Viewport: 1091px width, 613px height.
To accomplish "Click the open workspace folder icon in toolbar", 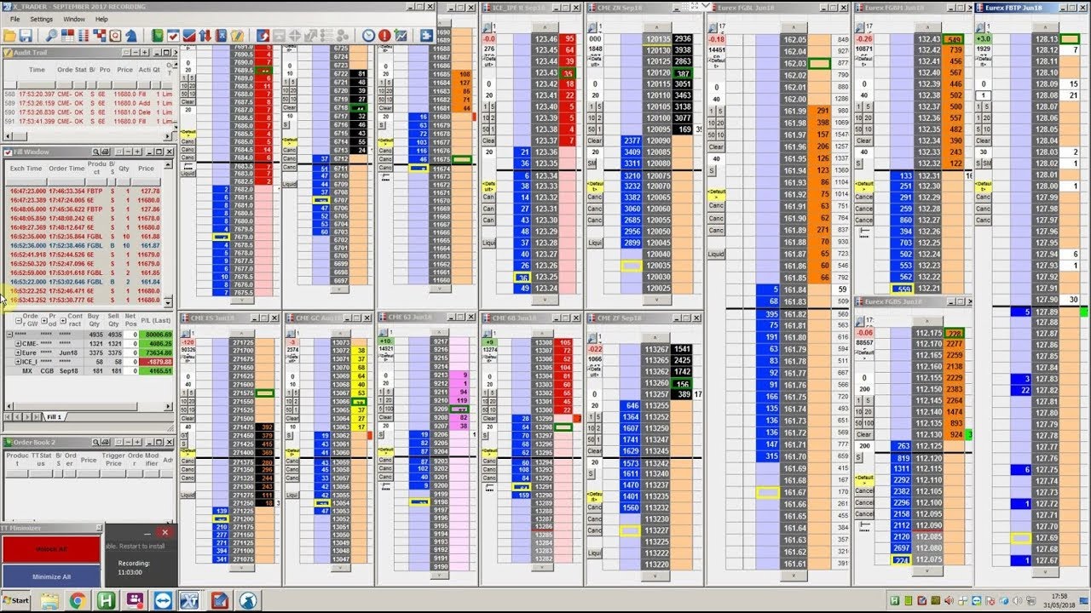I will [x=10, y=36].
